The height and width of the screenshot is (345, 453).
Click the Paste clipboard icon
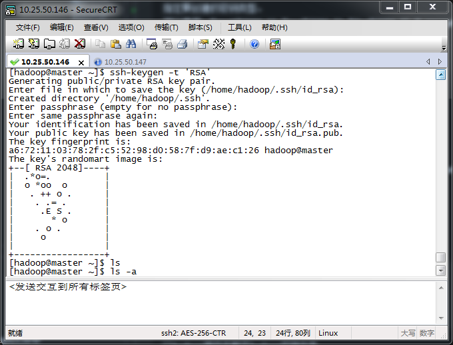pyautogui.click(x=115, y=44)
